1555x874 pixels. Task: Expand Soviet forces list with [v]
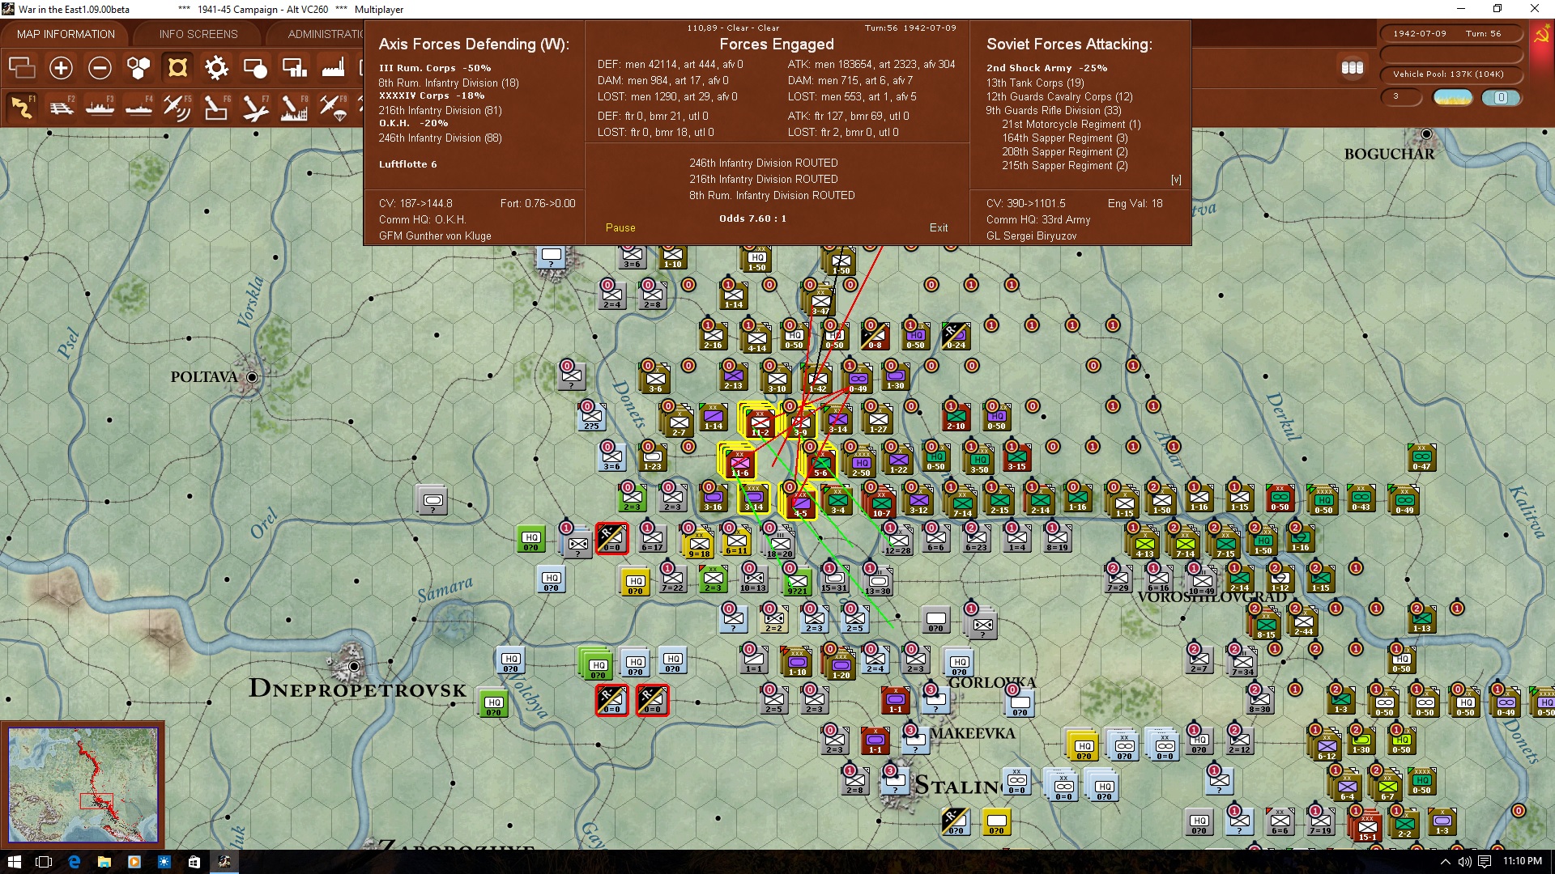(x=1176, y=180)
